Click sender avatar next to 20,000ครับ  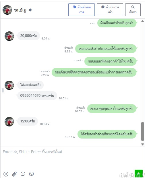click(x=9, y=36)
